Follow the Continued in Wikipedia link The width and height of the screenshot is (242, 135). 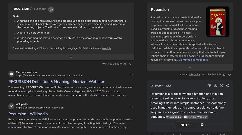coord(193,60)
